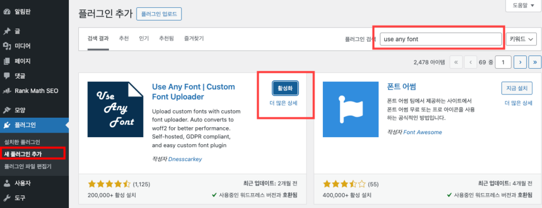Click the 2,478 아이템 count text
The height and width of the screenshot is (208, 542).
[x=429, y=62]
